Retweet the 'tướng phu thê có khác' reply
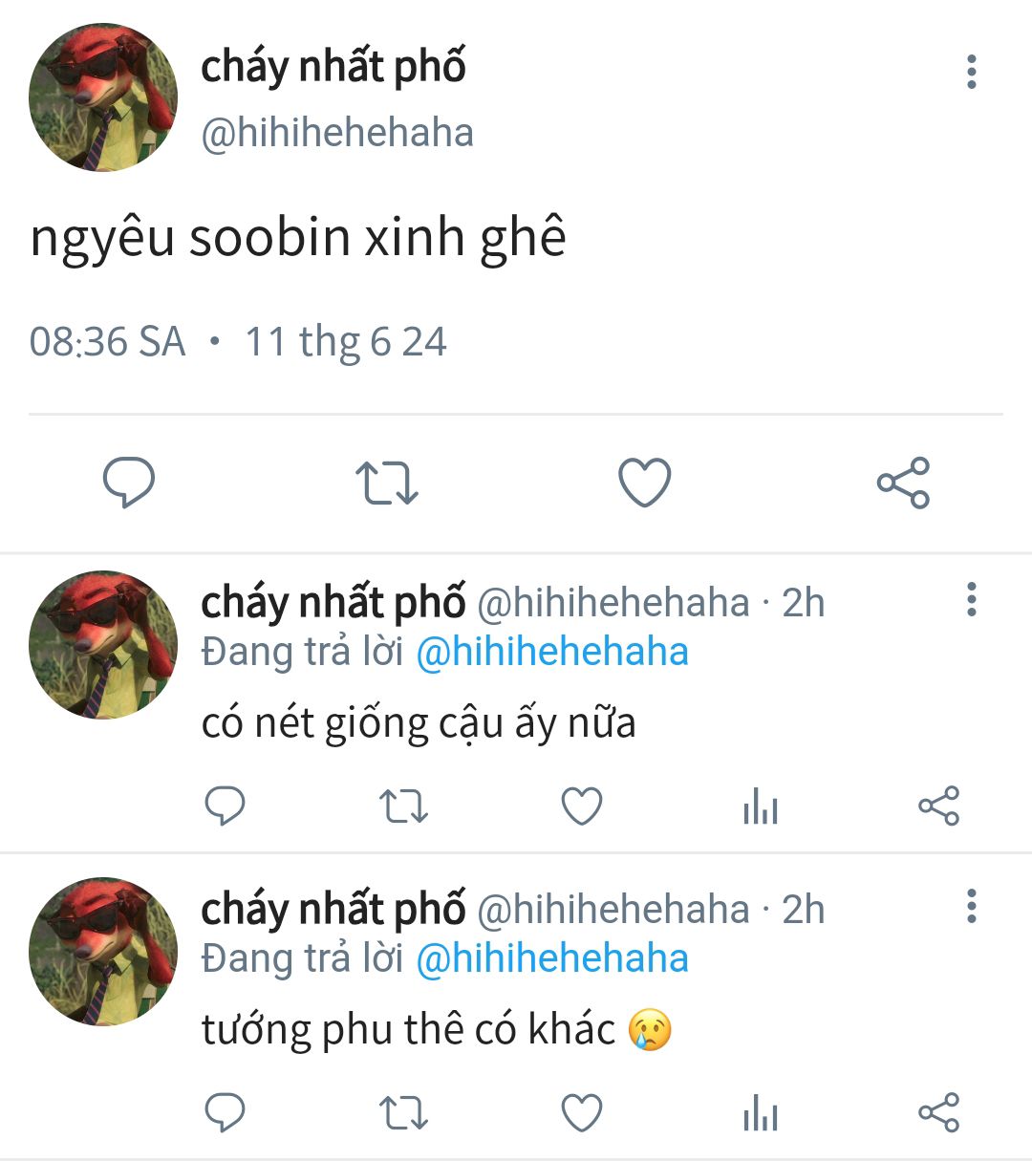 pyautogui.click(x=403, y=1113)
